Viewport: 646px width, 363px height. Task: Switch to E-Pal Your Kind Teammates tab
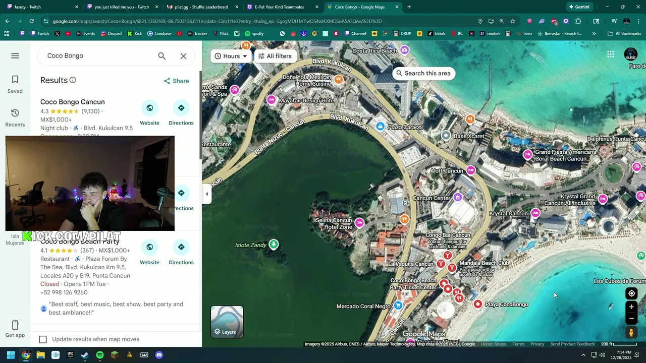(282, 7)
